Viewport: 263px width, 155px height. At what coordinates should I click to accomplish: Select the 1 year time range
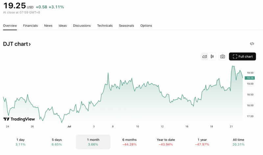[202, 142]
